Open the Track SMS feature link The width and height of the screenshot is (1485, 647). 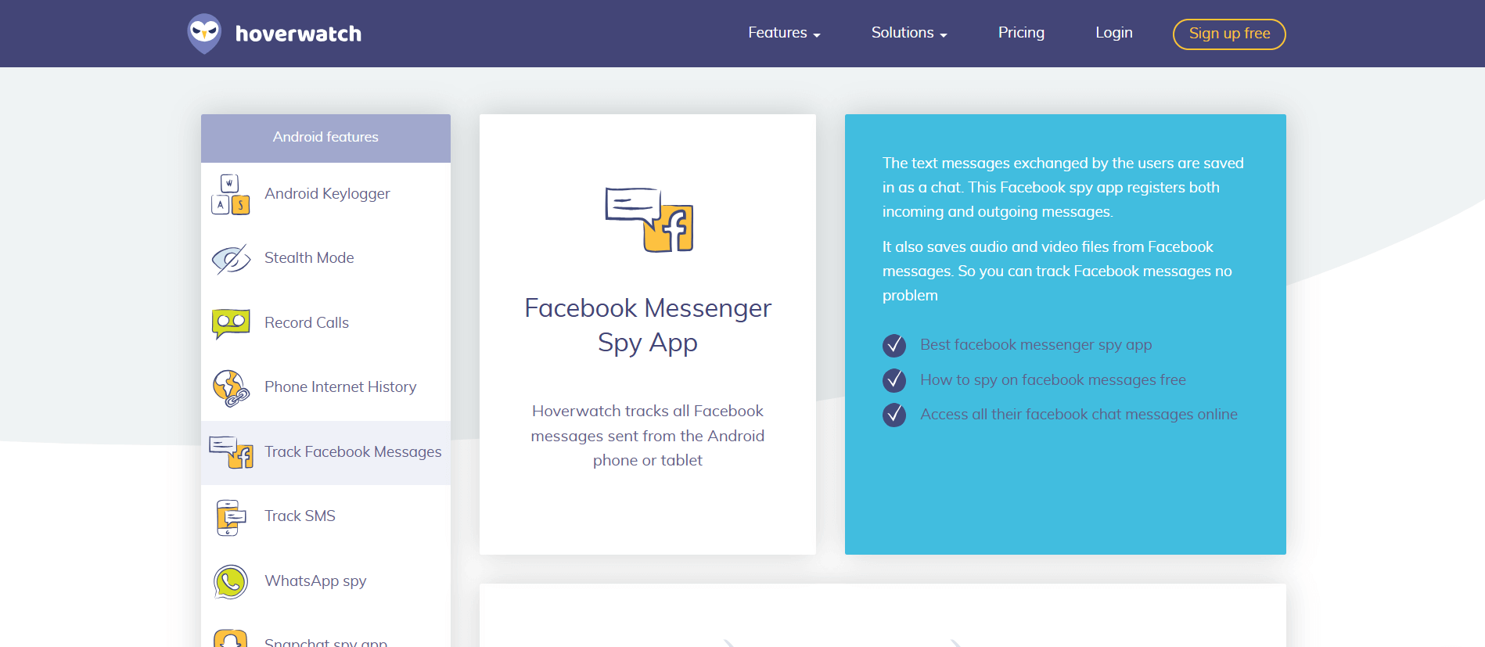coord(300,516)
